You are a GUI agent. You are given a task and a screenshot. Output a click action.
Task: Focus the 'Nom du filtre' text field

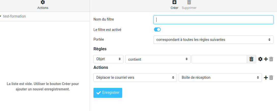[213, 20]
